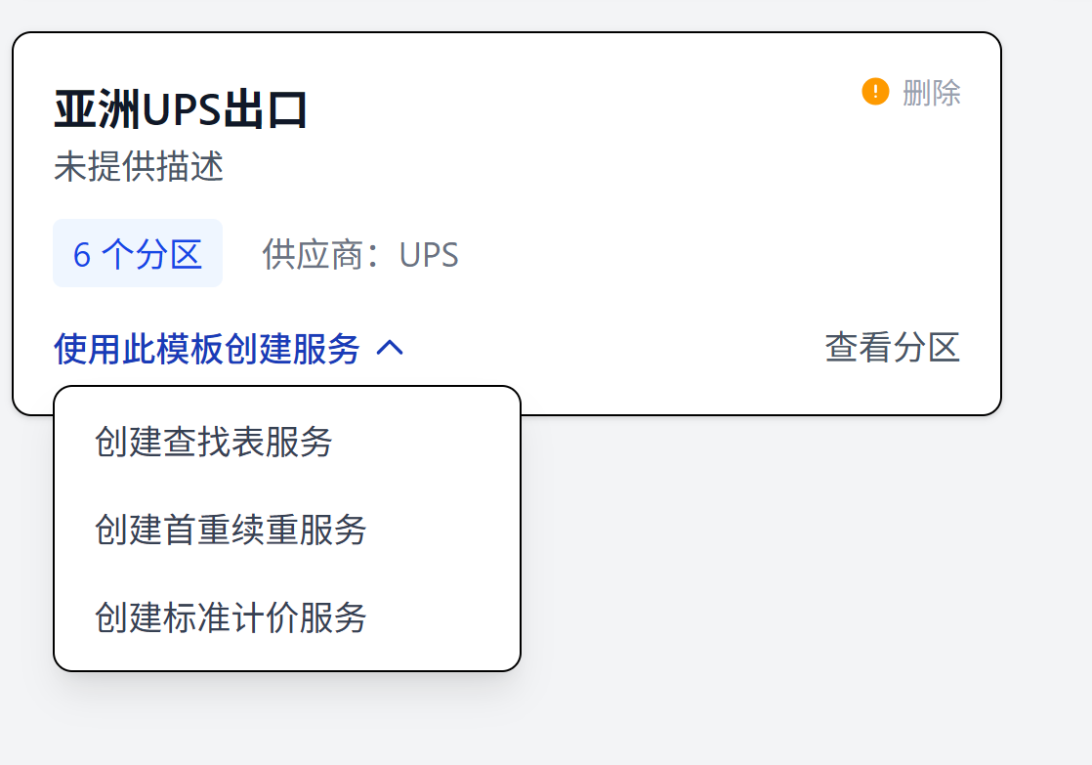Image resolution: width=1092 pixels, height=765 pixels.
Task: Choose 创建首重续重服务 menu entry
Action: click(x=231, y=530)
